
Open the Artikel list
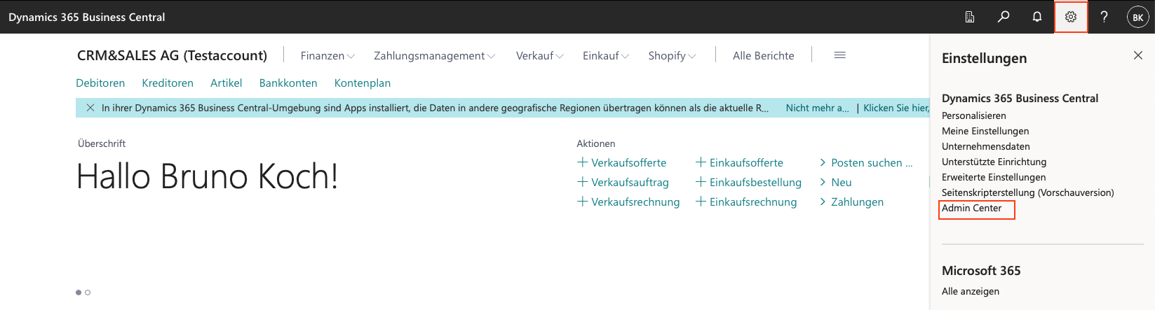(226, 83)
